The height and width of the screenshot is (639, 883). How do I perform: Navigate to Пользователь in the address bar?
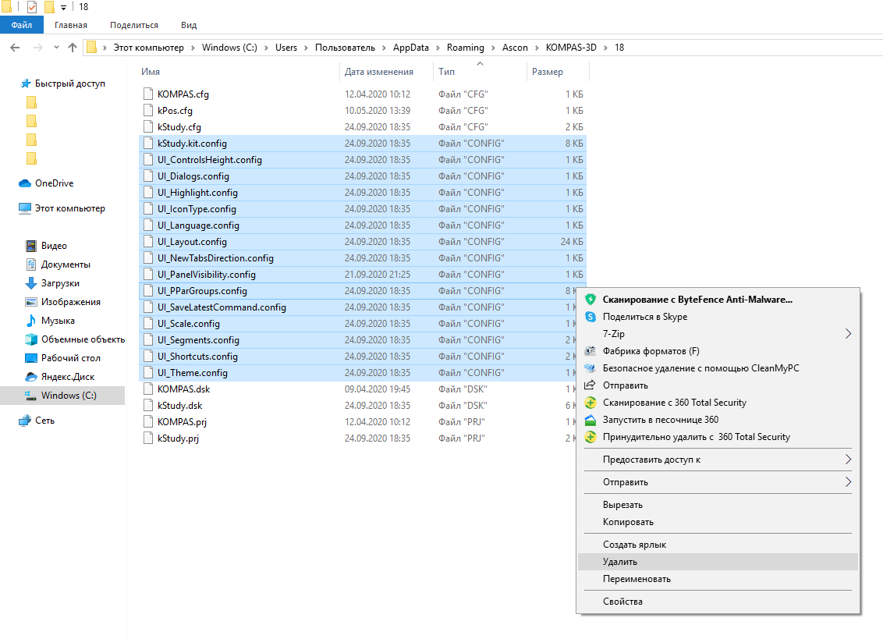pos(345,48)
